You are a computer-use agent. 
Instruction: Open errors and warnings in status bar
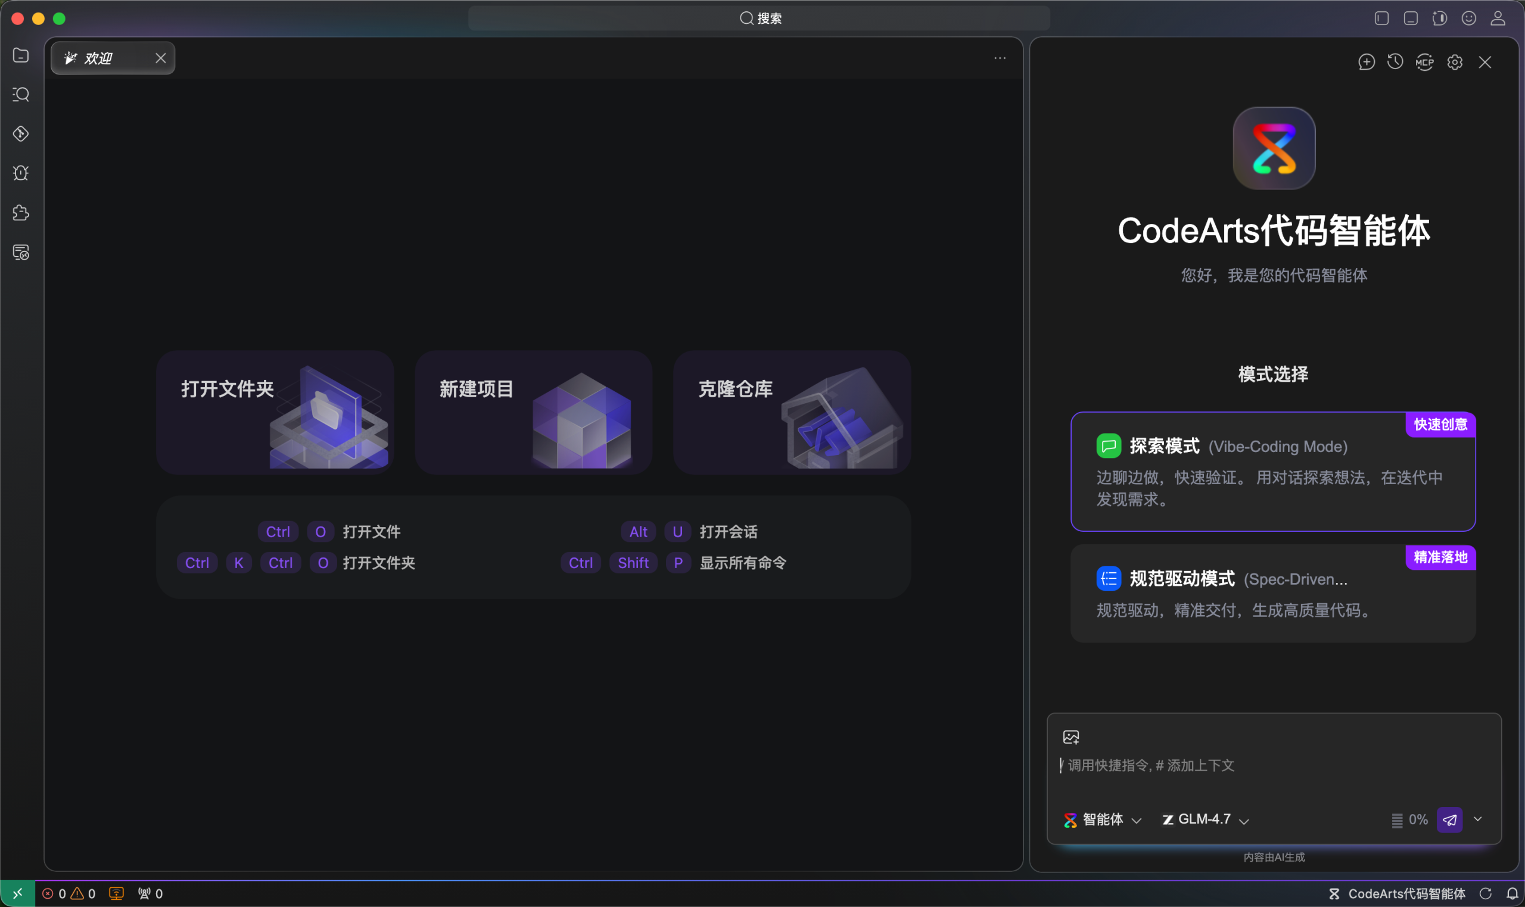(69, 893)
